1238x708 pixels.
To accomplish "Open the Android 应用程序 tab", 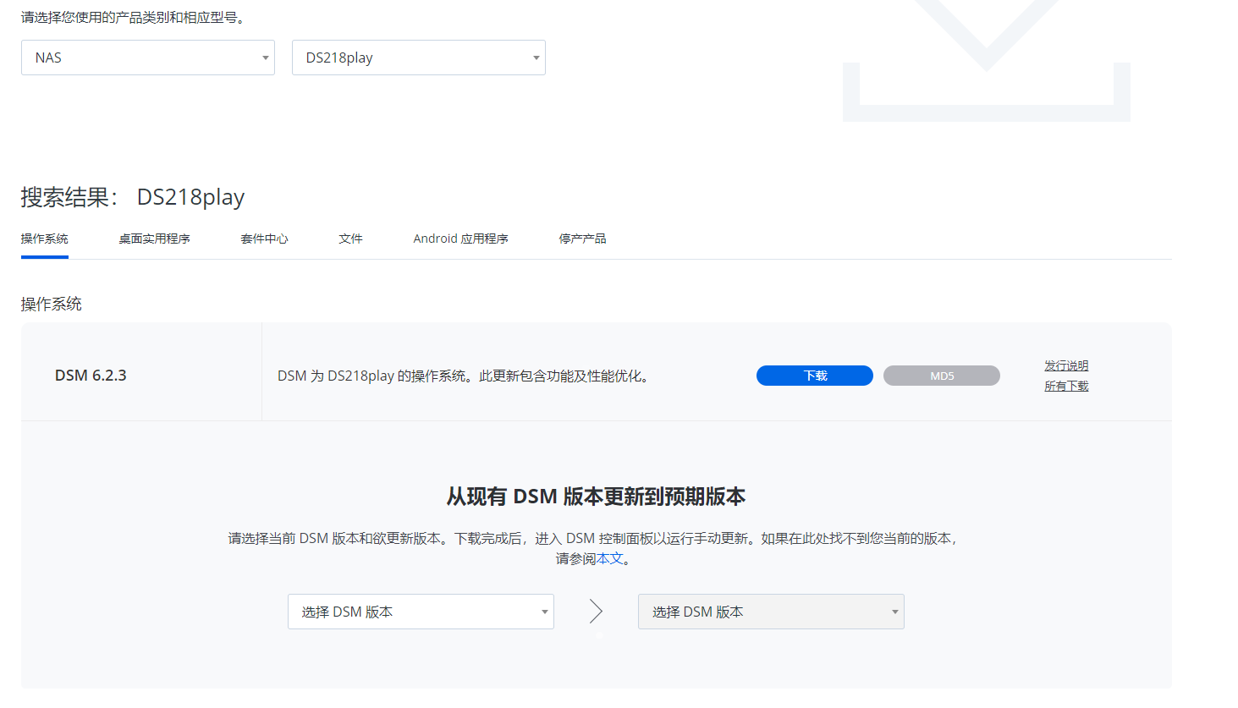I will click(x=460, y=239).
